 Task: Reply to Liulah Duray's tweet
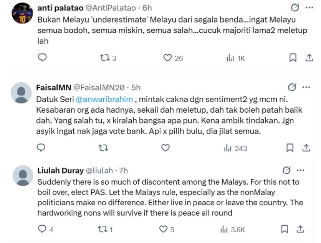click(x=42, y=229)
